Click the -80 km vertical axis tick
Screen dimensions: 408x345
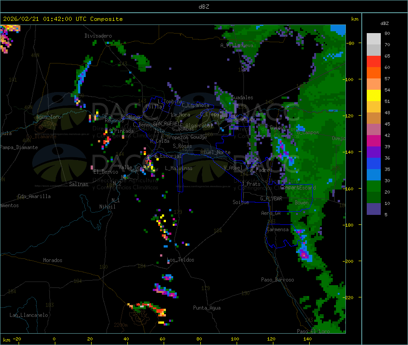350,43
